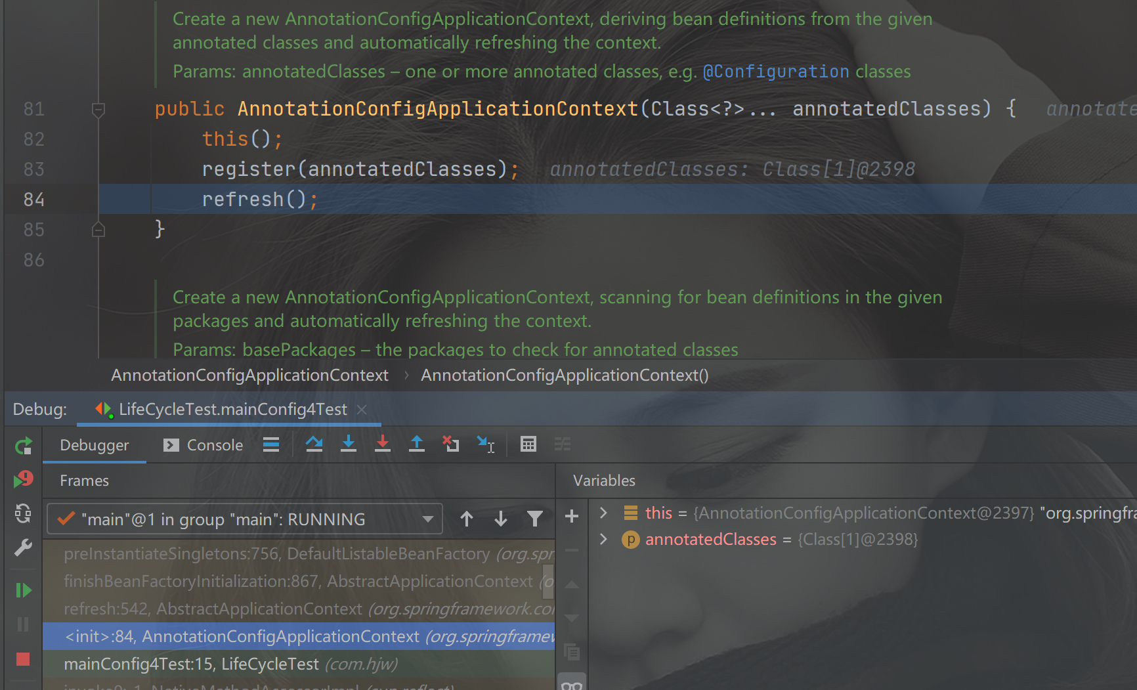Resume program execution
The height and width of the screenshot is (690, 1137).
click(x=23, y=590)
